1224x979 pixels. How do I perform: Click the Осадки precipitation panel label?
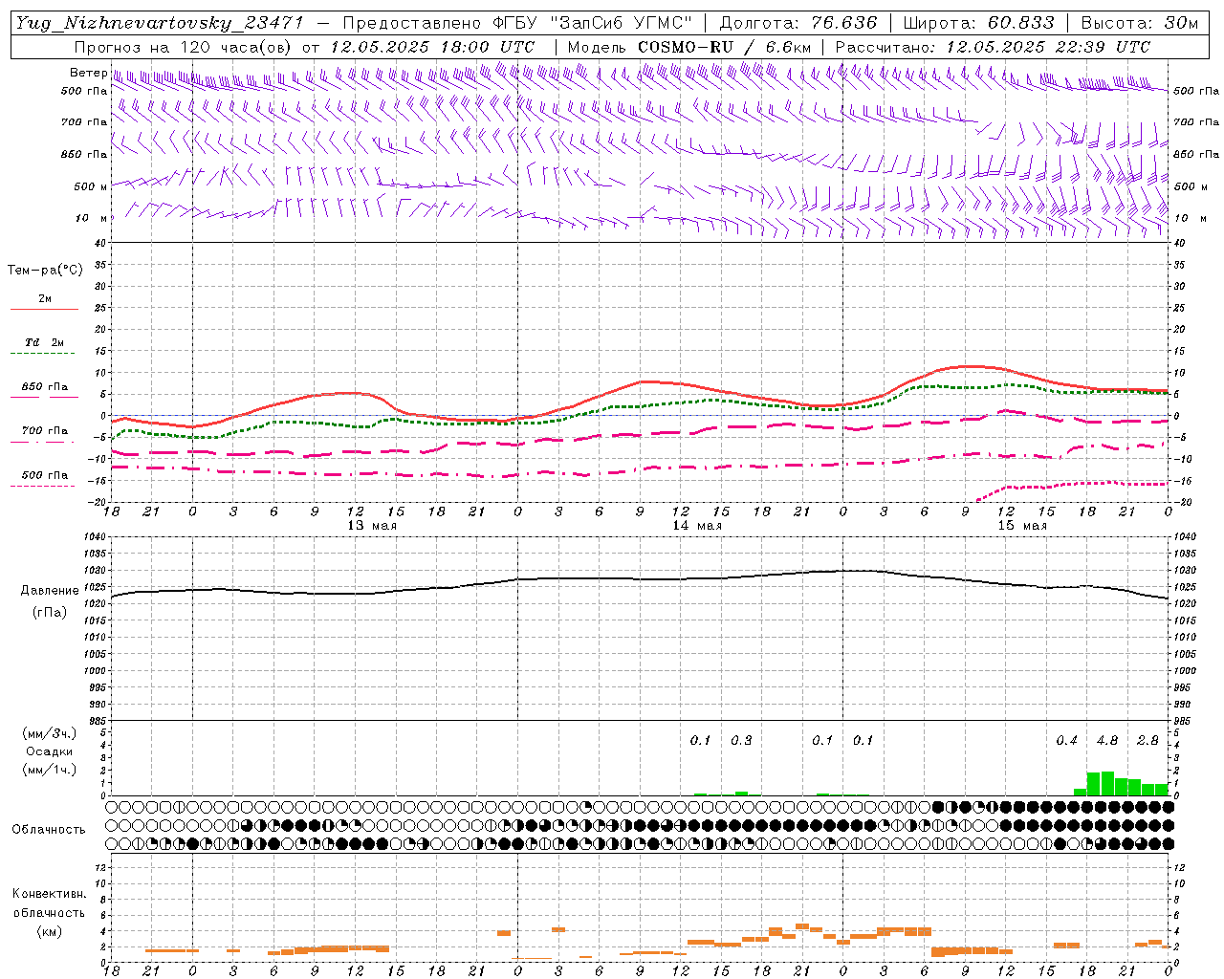[50, 751]
